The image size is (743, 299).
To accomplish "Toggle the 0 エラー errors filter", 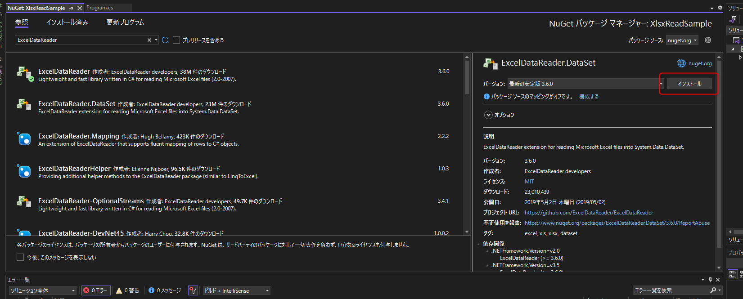I will point(95,290).
